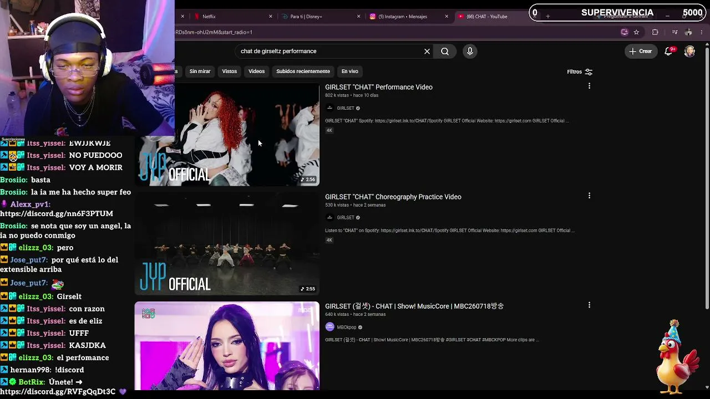The image size is (710, 399).
Task: Select the Videos filter chip
Action: click(256, 71)
